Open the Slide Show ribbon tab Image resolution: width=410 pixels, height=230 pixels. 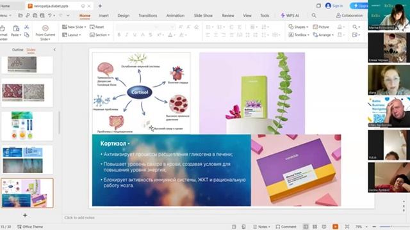click(x=203, y=15)
